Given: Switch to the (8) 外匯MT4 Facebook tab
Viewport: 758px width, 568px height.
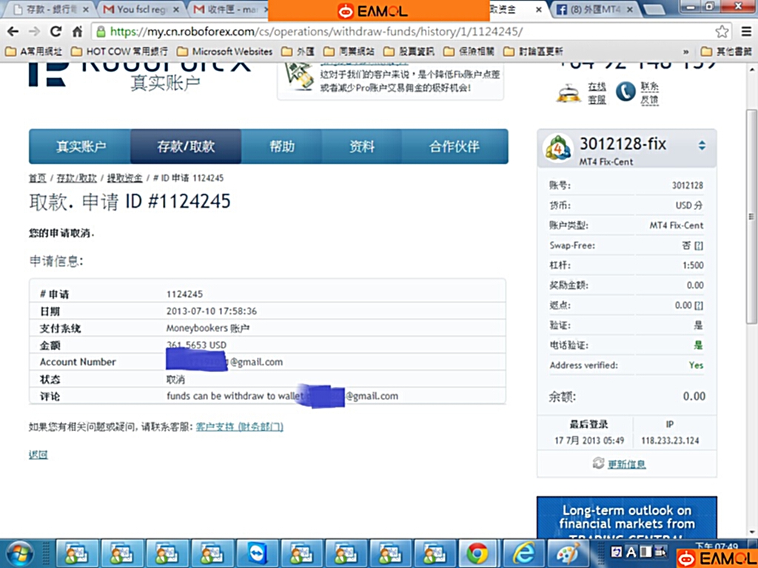Looking at the screenshot, I should tap(594, 9).
